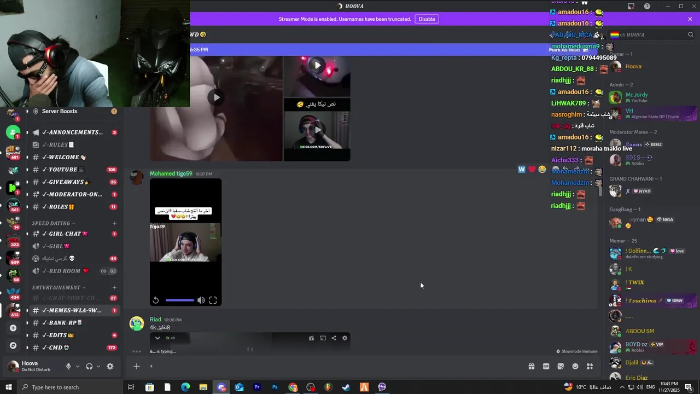Send a gift icon
The height and width of the screenshot is (394, 700).
coord(531,367)
